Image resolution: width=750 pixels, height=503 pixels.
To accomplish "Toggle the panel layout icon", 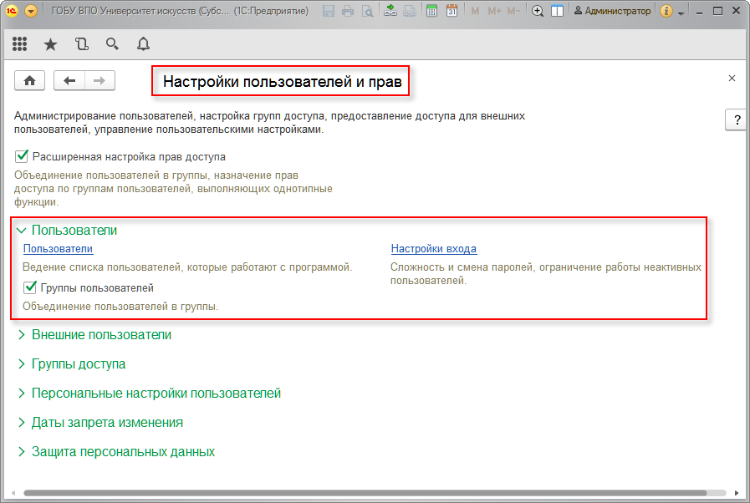I will [557, 11].
